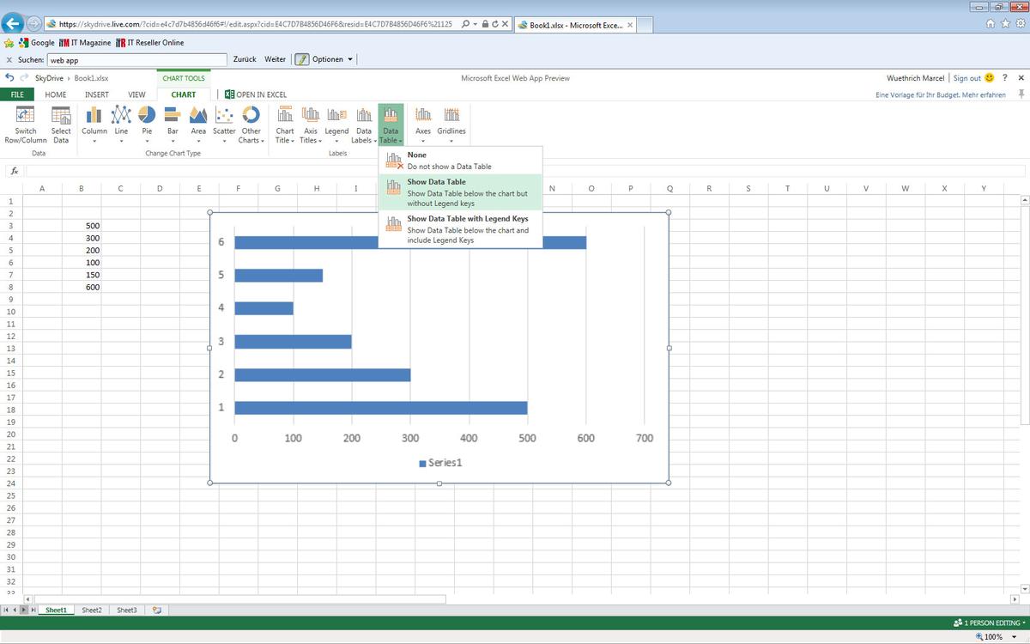Click the fx insert function icon

pyautogui.click(x=14, y=171)
